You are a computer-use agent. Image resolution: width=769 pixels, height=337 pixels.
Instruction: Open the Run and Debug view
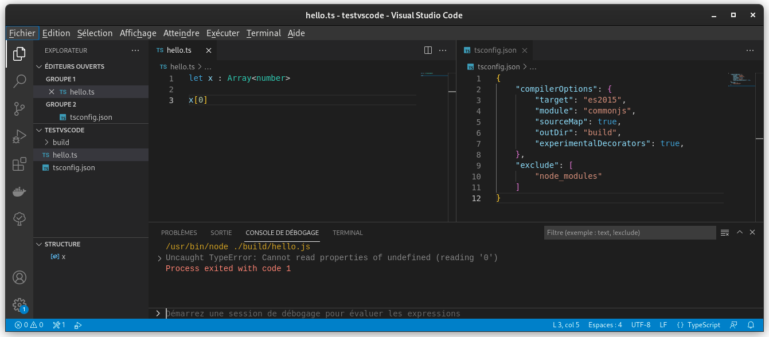(19, 136)
